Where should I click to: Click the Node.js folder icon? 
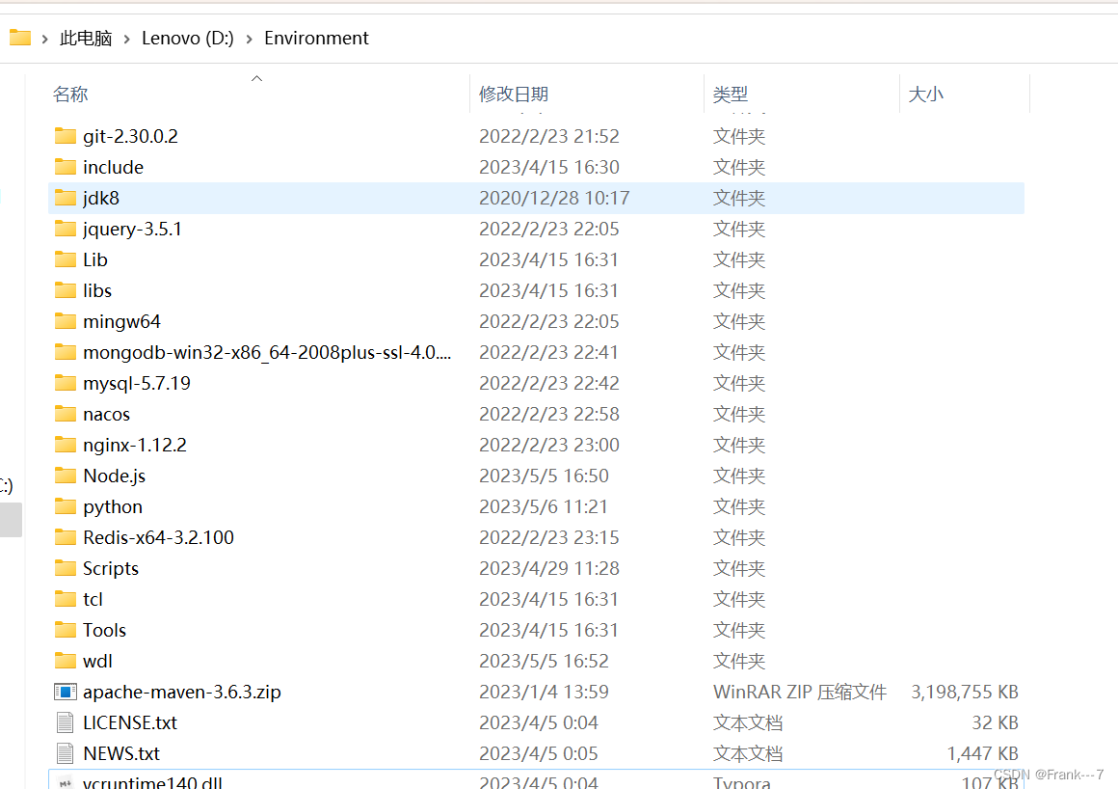pyautogui.click(x=65, y=476)
